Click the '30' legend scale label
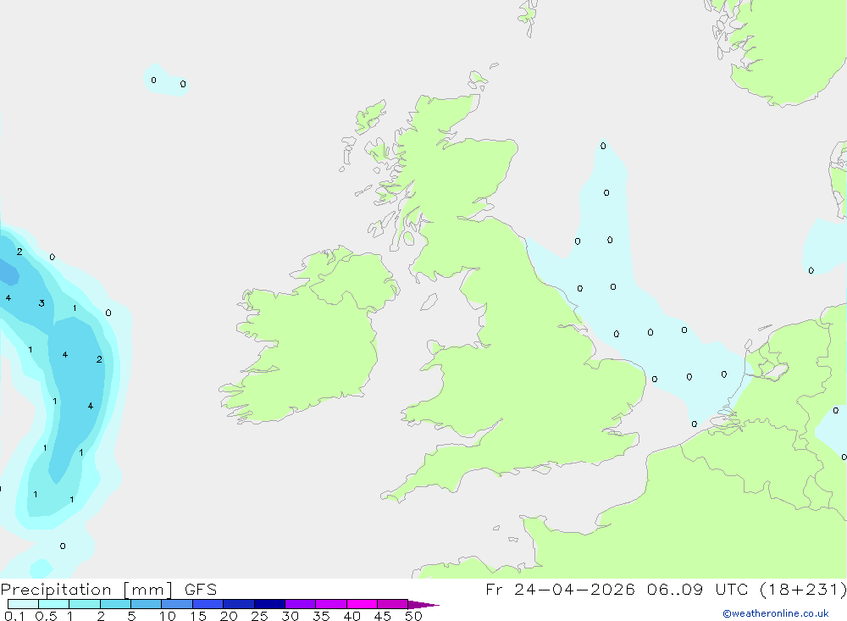This screenshot has width=847, height=621. [291, 616]
